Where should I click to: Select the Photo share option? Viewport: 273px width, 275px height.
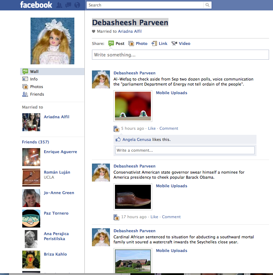(142, 43)
